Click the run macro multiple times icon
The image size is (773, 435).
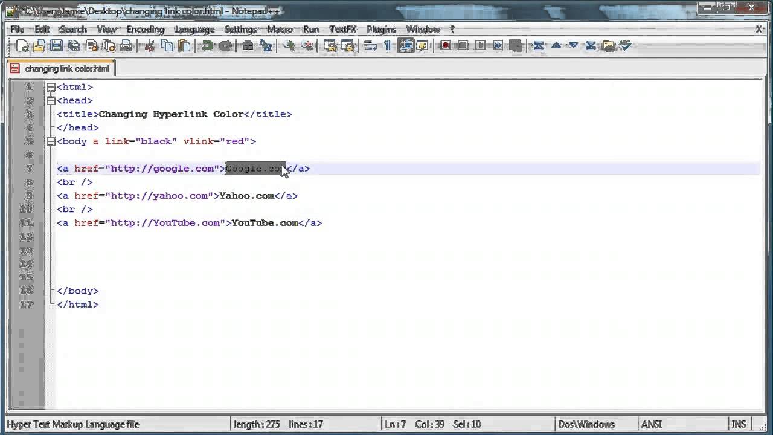click(x=498, y=46)
